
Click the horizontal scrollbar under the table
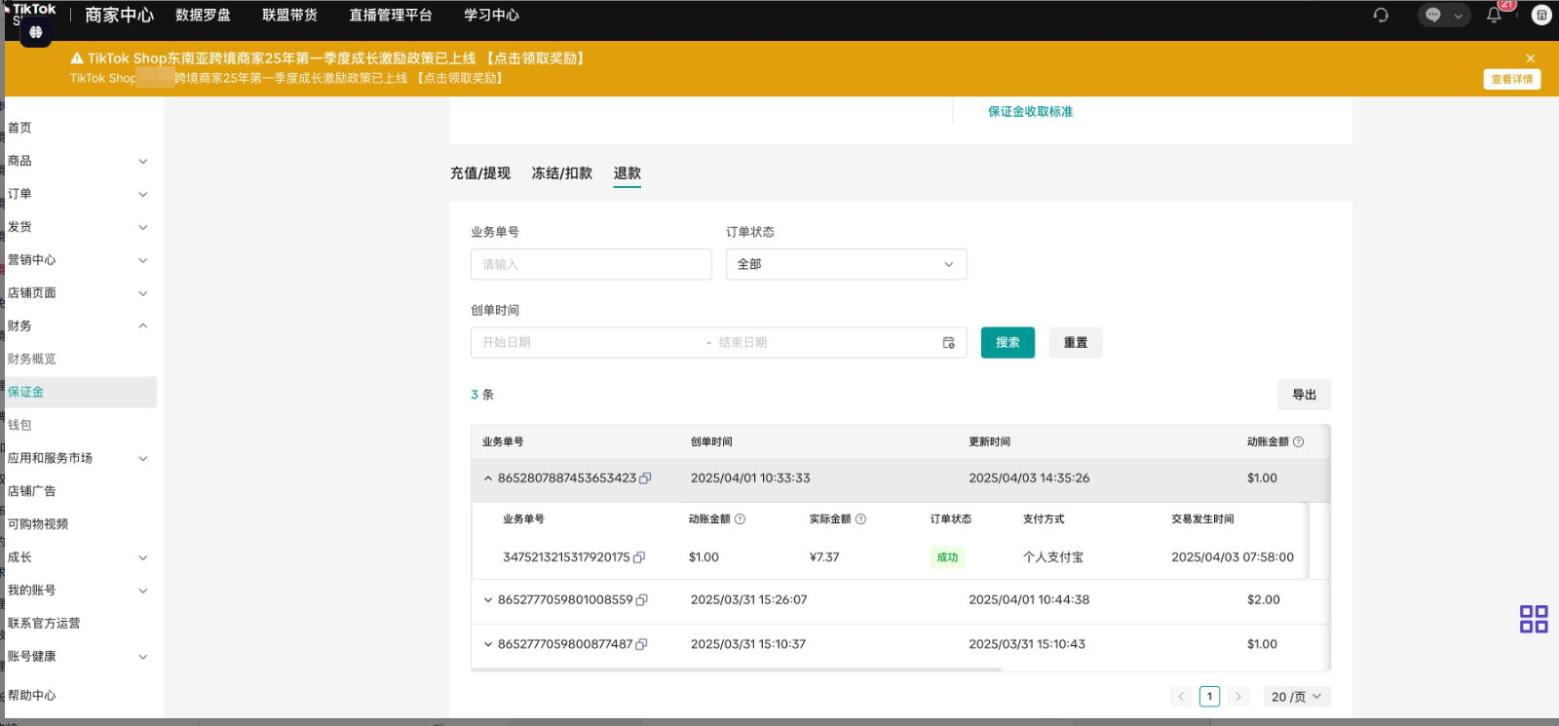pos(737,669)
